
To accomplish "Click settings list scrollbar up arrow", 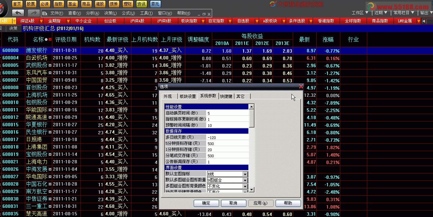I will click(251, 107).
